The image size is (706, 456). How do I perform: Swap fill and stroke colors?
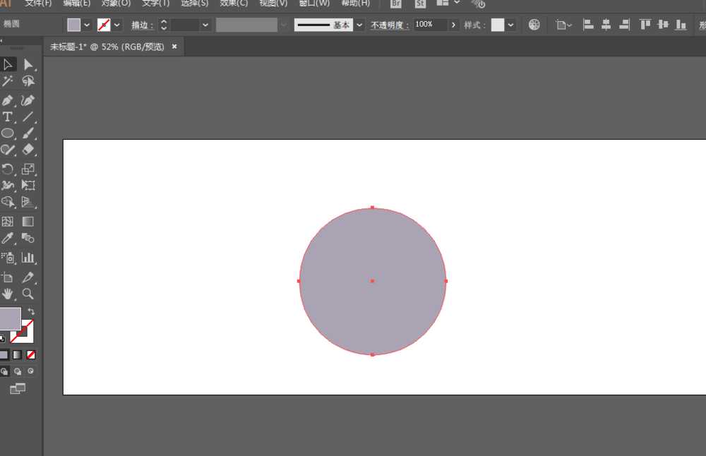tap(31, 311)
